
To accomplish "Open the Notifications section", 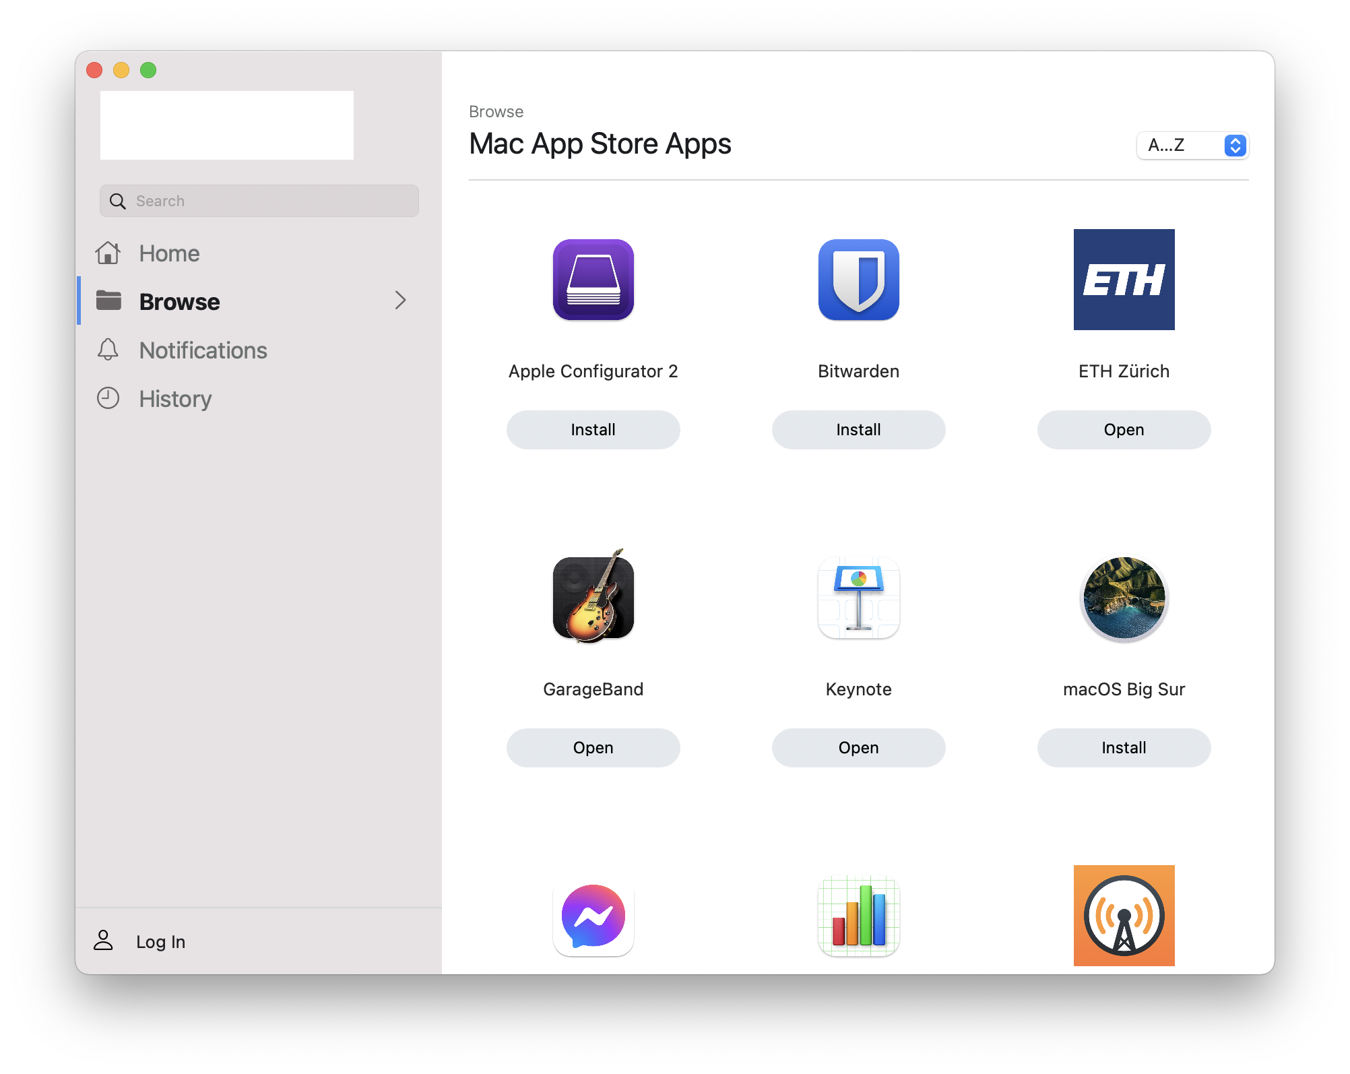I will (x=203, y=350).
